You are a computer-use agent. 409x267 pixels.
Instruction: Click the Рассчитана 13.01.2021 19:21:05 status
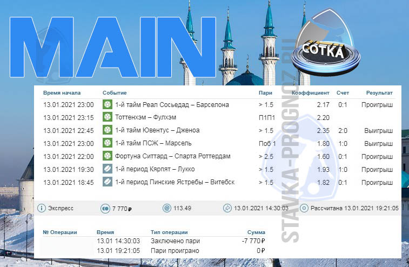tap(354, 208)
